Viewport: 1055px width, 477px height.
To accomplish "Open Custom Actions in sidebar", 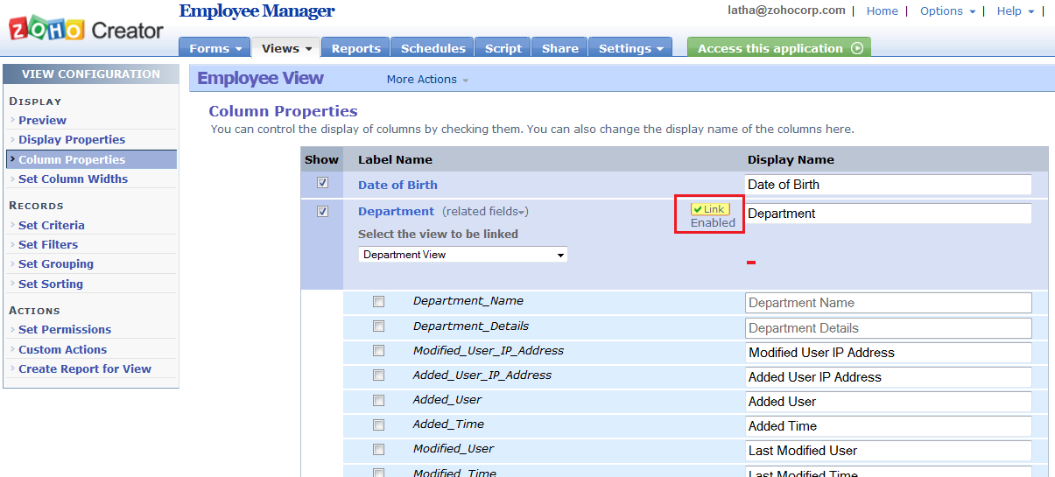I will (x=62, y=349).
